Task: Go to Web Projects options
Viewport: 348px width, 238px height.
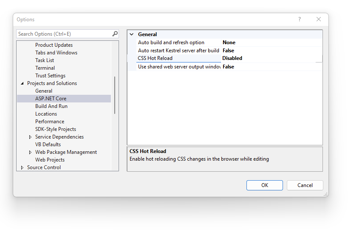Action: 50,160
